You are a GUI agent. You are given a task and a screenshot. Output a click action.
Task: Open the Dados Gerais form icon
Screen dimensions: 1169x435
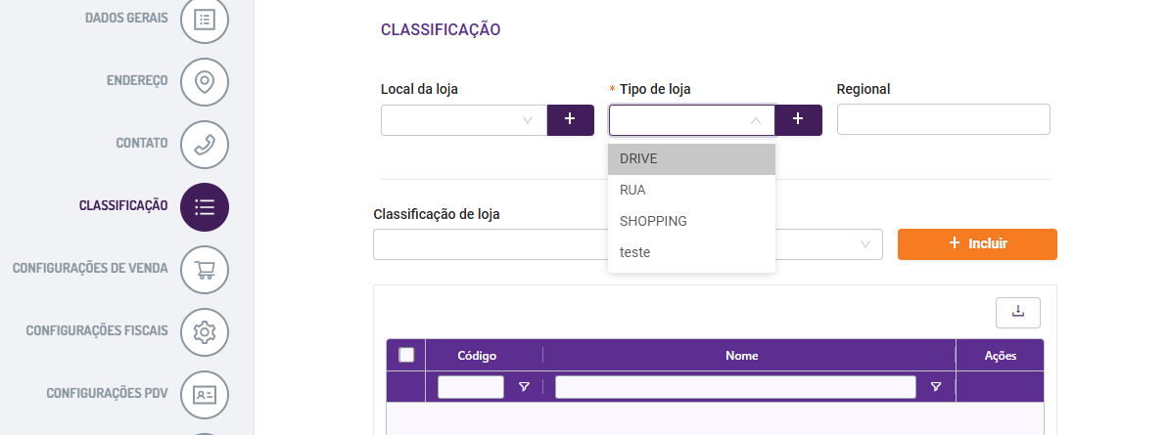[x=205, y=20]
